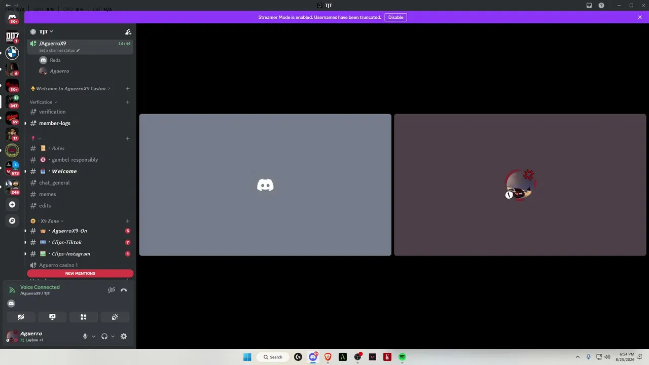
Task: Open headphone output device options
Action: [113, 336]
